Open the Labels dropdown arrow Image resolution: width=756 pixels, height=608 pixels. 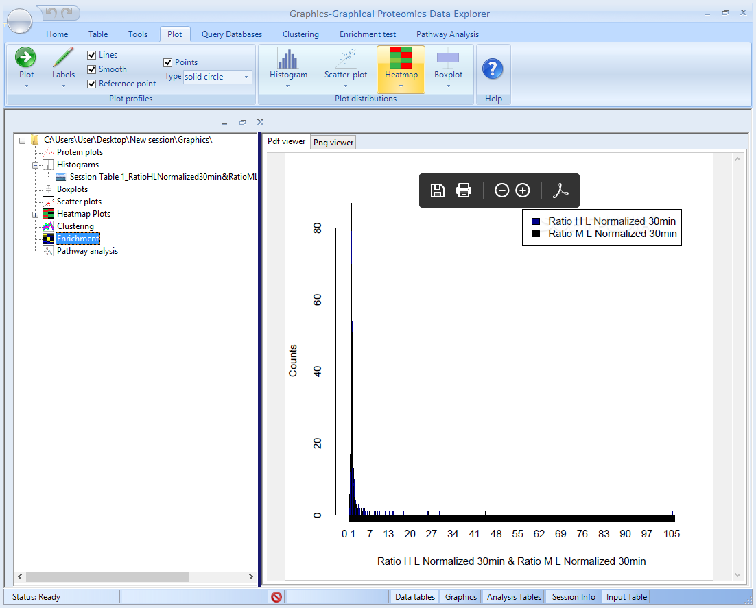point(63,86)
